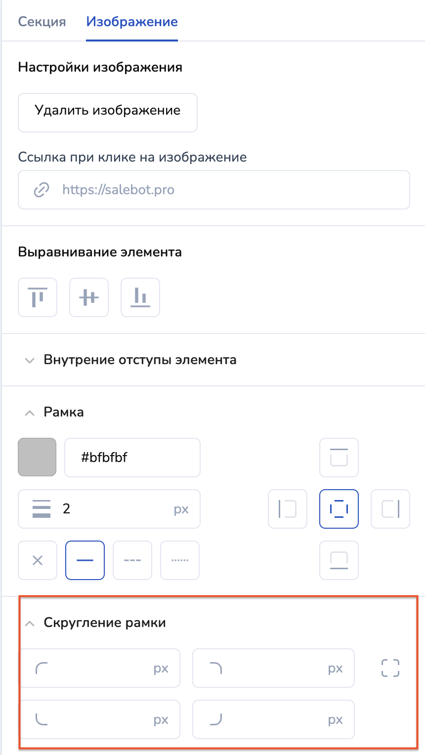Align element to vertical center
The height and width of the screenshot is (755, 425).
click(x=89, y=297)
